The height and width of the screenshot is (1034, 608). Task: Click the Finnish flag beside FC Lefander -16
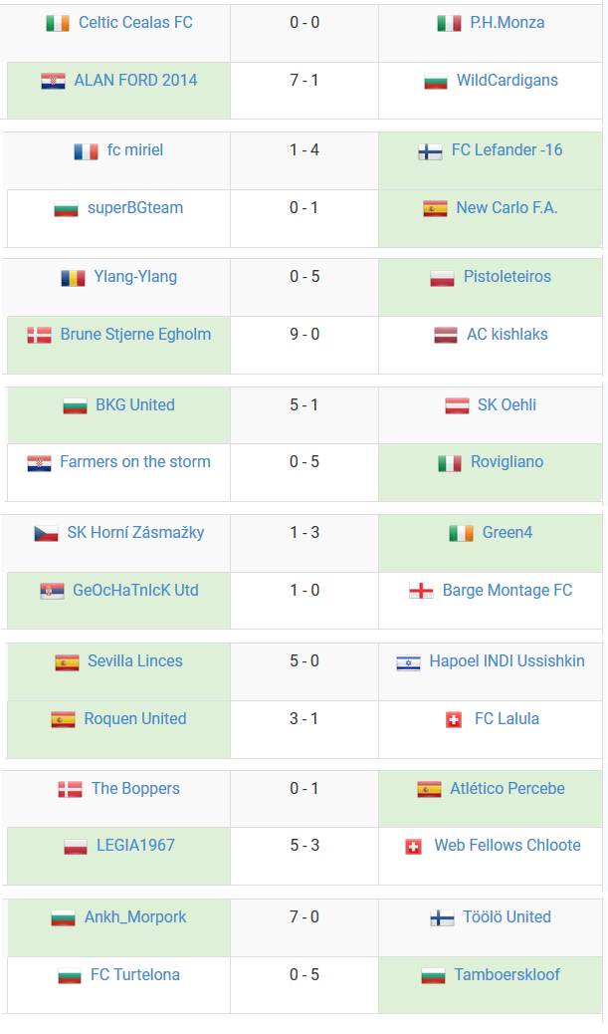(x=430, y=151)
